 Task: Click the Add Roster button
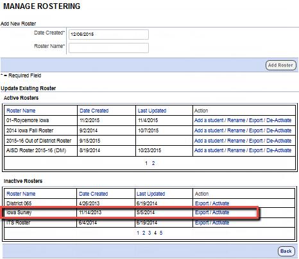tap(281, 65)
